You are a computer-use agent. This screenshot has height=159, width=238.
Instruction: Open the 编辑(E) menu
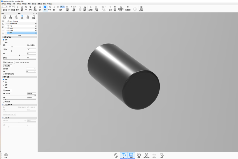click(9, 4)
